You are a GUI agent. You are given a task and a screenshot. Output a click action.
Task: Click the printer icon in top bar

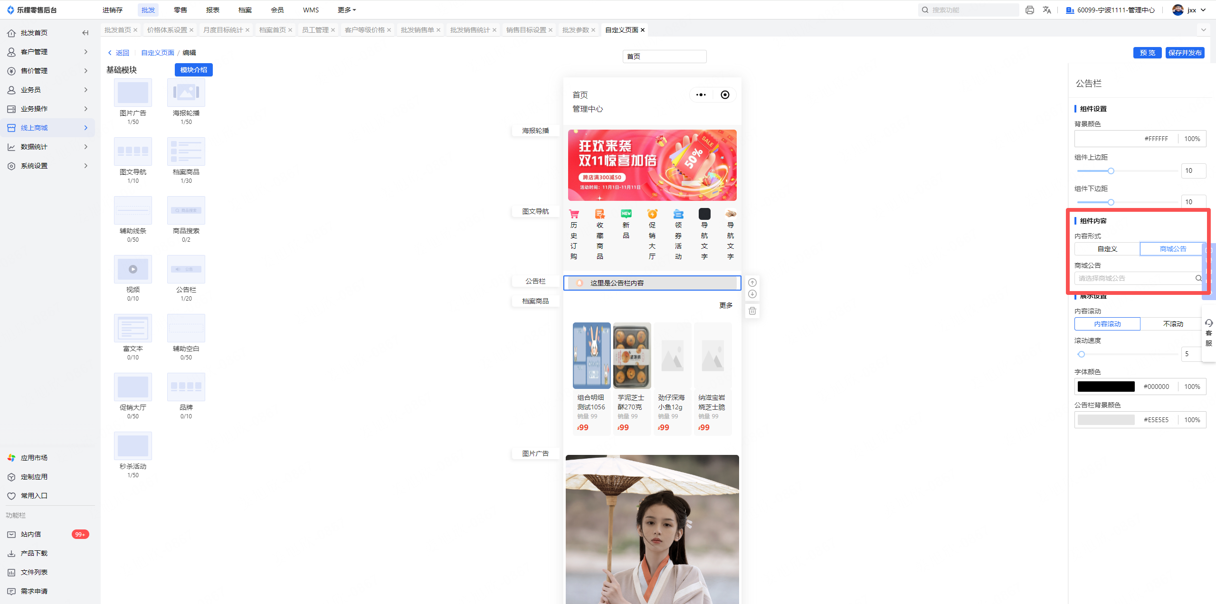[x=1030, y=10]
